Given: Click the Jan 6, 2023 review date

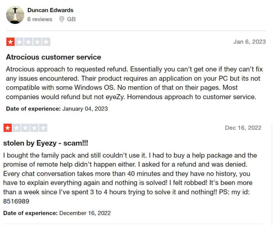Looking at the screenshot, I should coord(250,42).
